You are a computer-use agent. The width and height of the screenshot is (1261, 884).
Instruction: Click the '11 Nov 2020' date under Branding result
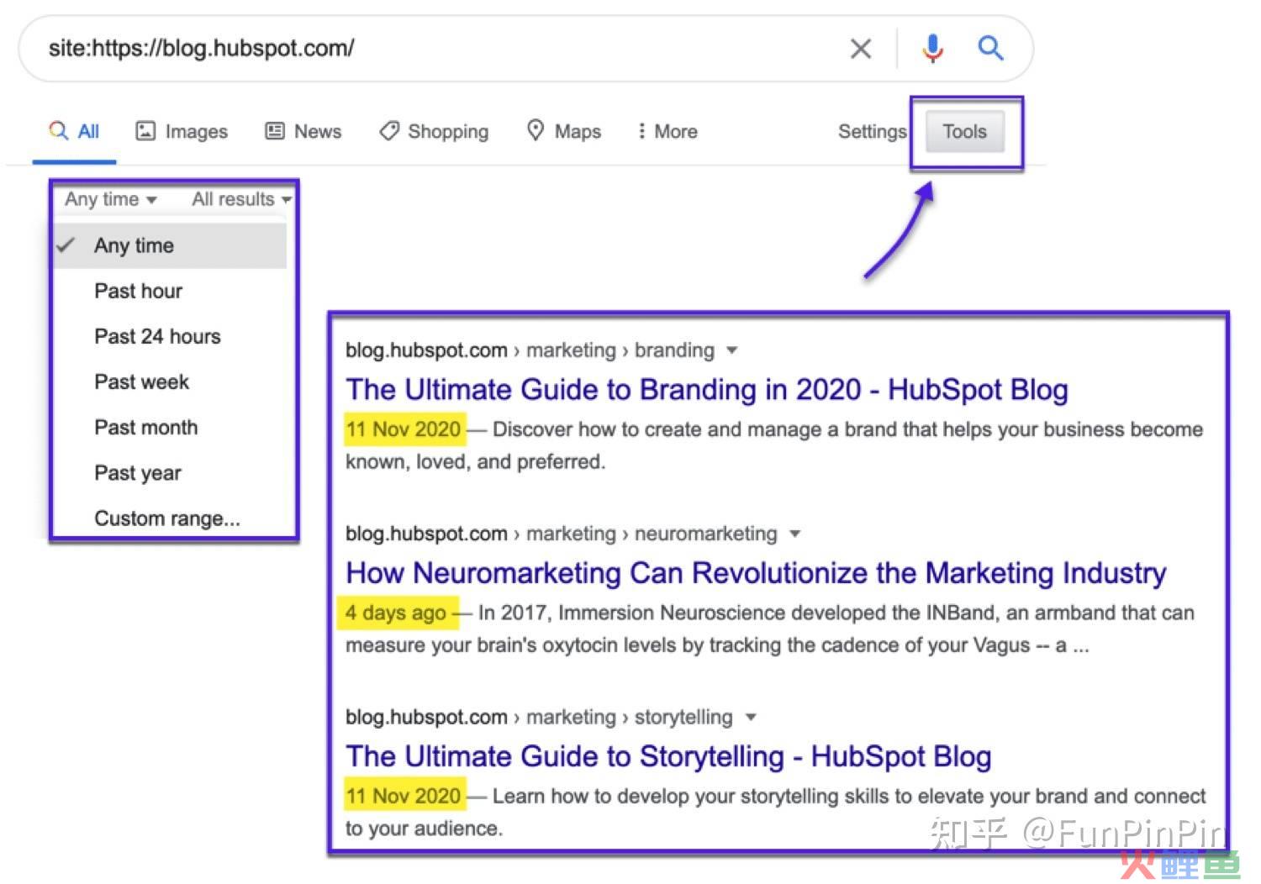(x=403, y=429)
